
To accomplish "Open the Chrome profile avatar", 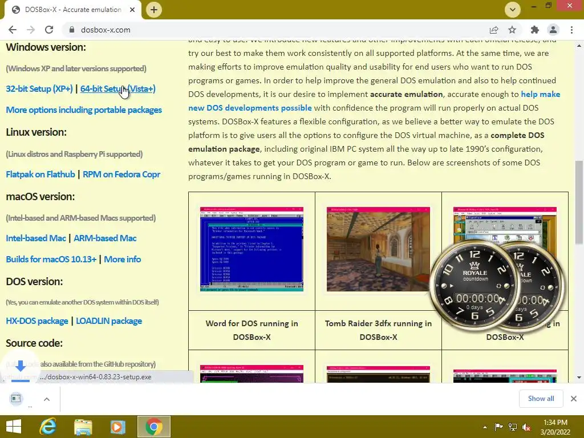I will [x=553, y=30].
